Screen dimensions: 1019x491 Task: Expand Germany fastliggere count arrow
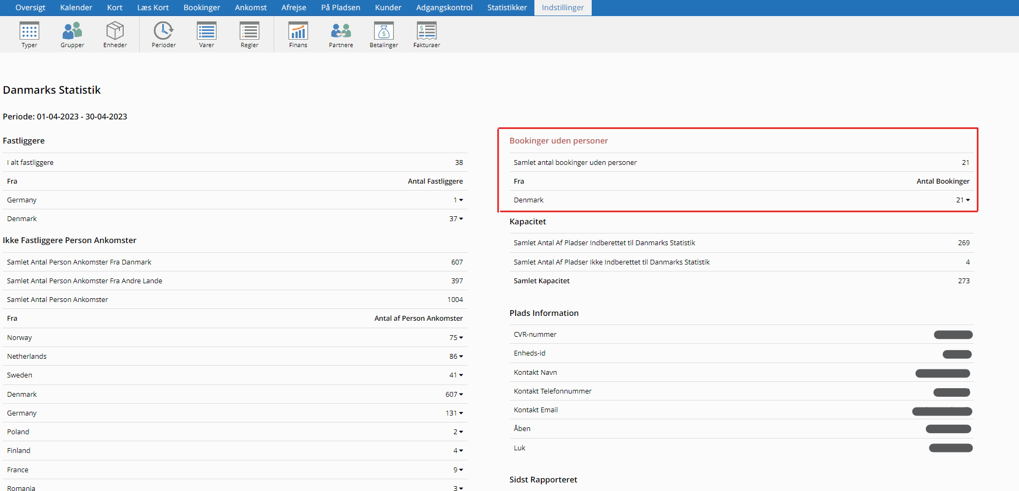point(461,200)
